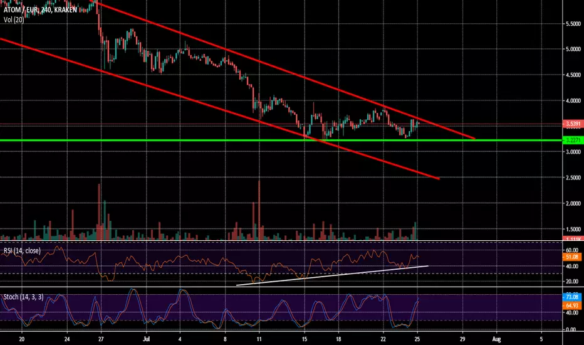Screen dimensions: 584x345
Task: Click the 5.5000 price axis label
Action: coord(573,23)
